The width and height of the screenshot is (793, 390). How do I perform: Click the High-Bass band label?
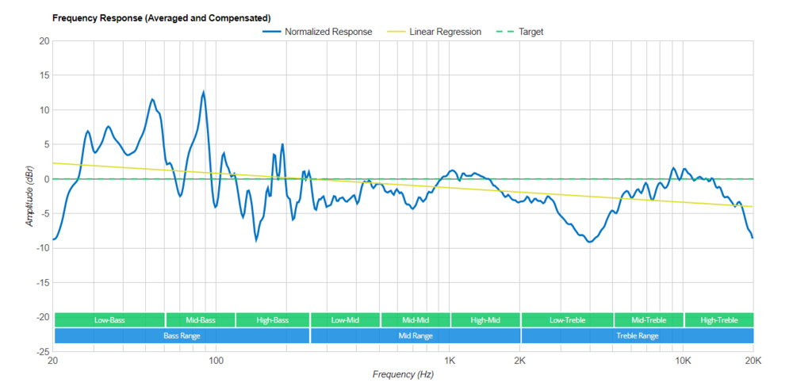click(272, 320)
